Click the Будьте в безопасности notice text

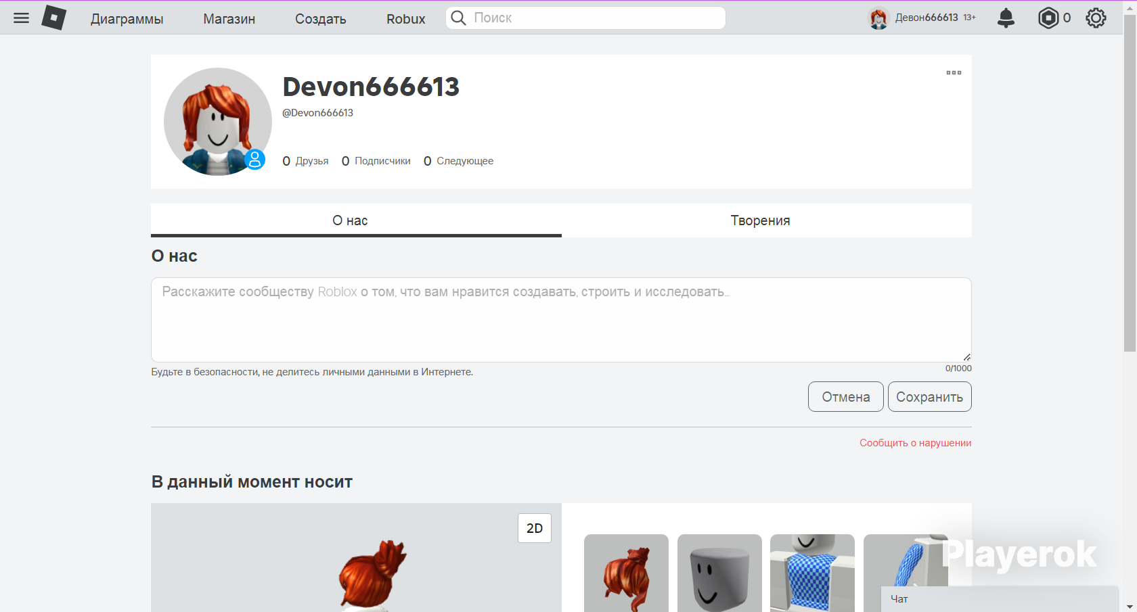(x=312, y=372)
